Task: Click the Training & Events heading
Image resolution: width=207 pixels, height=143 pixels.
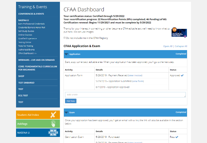Action: click(33, 7)
